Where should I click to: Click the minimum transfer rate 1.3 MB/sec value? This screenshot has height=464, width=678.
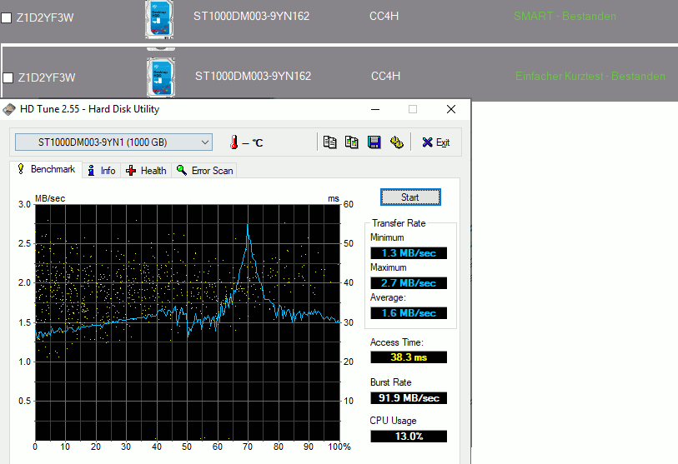409,253
